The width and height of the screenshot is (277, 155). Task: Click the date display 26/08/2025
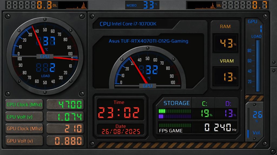coord(121,132)
